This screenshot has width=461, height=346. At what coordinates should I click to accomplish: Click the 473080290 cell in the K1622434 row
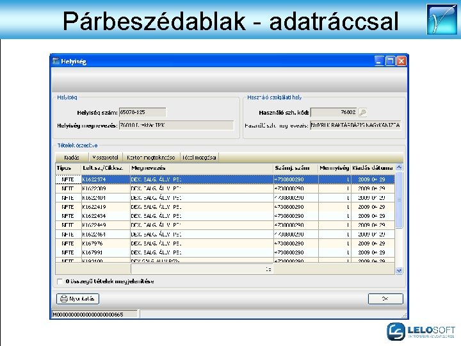pos(296,216)
